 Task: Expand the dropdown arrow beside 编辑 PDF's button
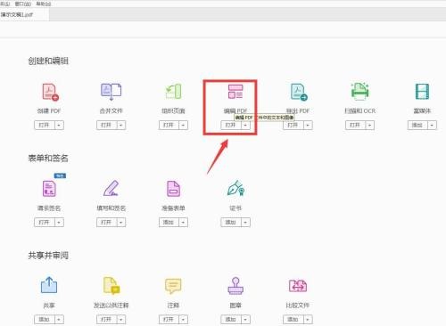click(x=245, y=125)
